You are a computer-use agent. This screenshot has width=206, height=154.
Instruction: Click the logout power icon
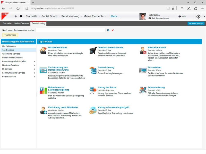pos(198,16)
